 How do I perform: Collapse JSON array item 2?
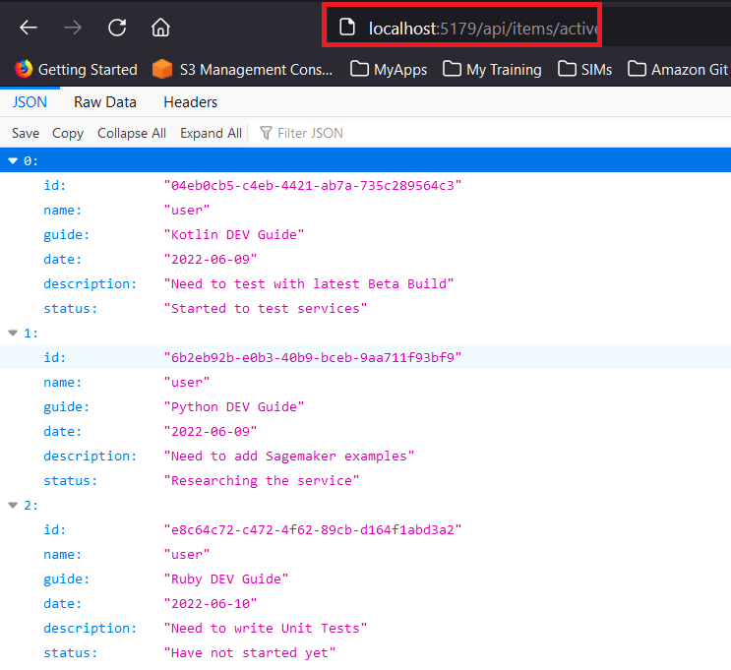[13, 505]
